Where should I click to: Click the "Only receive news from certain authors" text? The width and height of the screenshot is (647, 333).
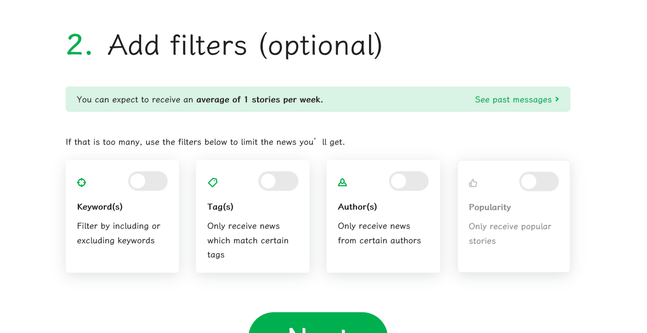[379, 233]
